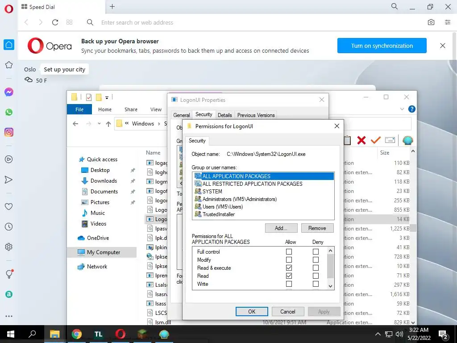Confirm permissions with OK
This screenshot has height=343, width=457.
tap(252, 311)
